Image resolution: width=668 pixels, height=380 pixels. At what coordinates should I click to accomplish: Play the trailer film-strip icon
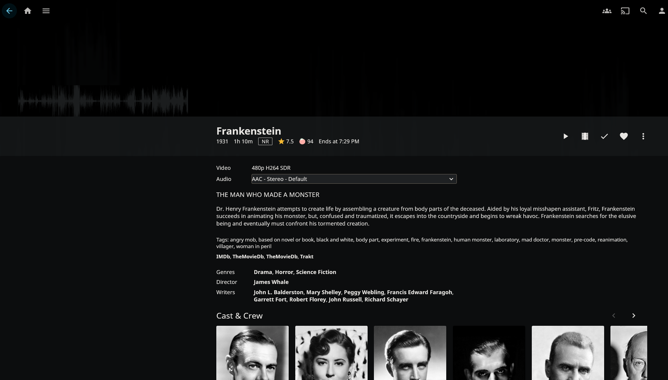[585, 136]
